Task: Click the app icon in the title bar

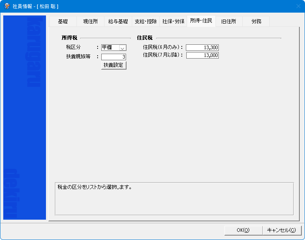Action: (x=7, y=6)
